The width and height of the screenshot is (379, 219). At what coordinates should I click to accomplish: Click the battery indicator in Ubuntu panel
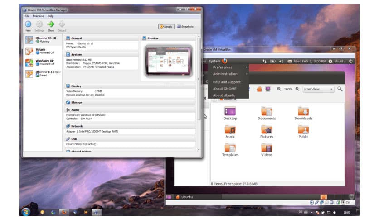272,61
